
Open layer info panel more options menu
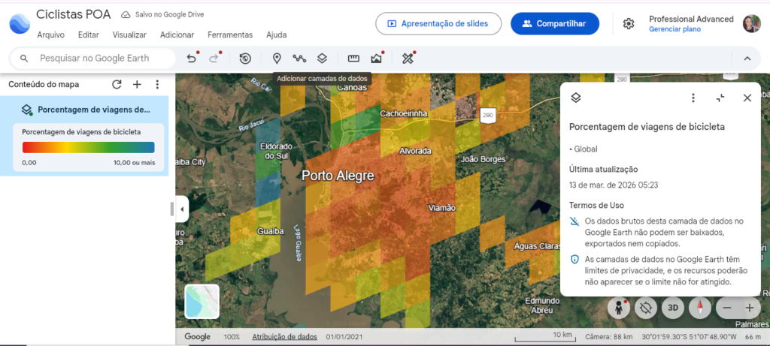pos(693,98)
